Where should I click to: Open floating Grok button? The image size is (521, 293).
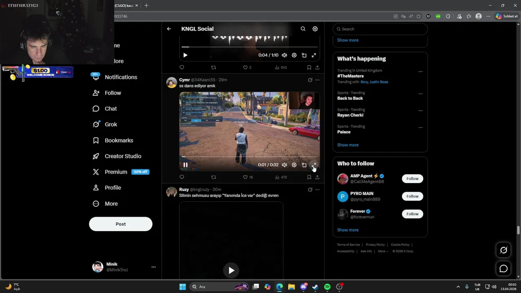tap(503, 250)
